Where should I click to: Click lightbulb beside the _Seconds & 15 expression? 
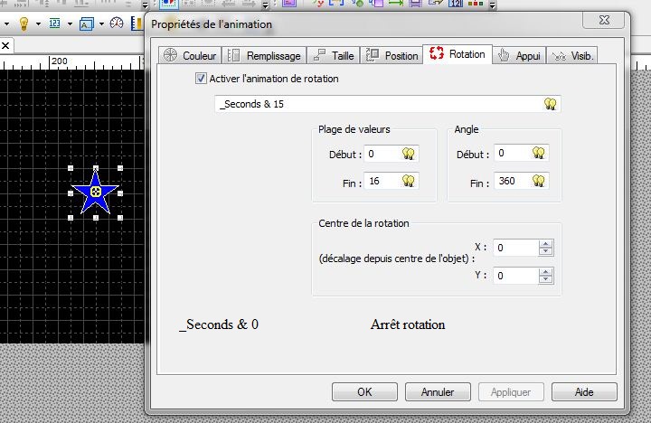click(550, 104)
